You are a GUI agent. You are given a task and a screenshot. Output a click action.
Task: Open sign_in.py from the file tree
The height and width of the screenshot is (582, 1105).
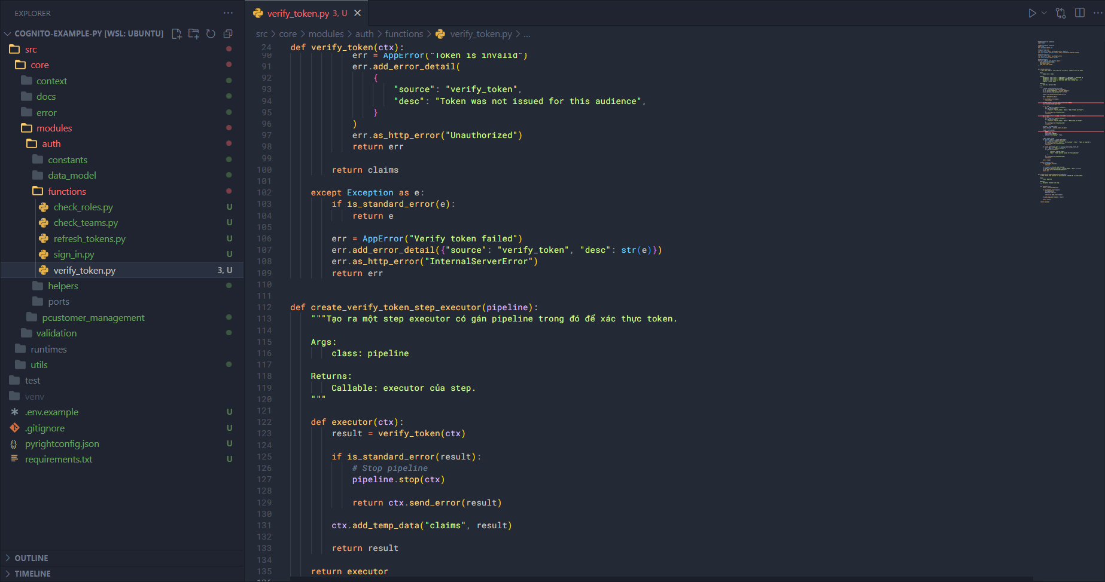click(x=74, y=255)
